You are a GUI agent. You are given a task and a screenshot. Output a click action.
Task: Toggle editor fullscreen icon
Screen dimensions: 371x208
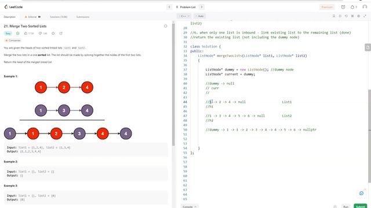(365, 16)
